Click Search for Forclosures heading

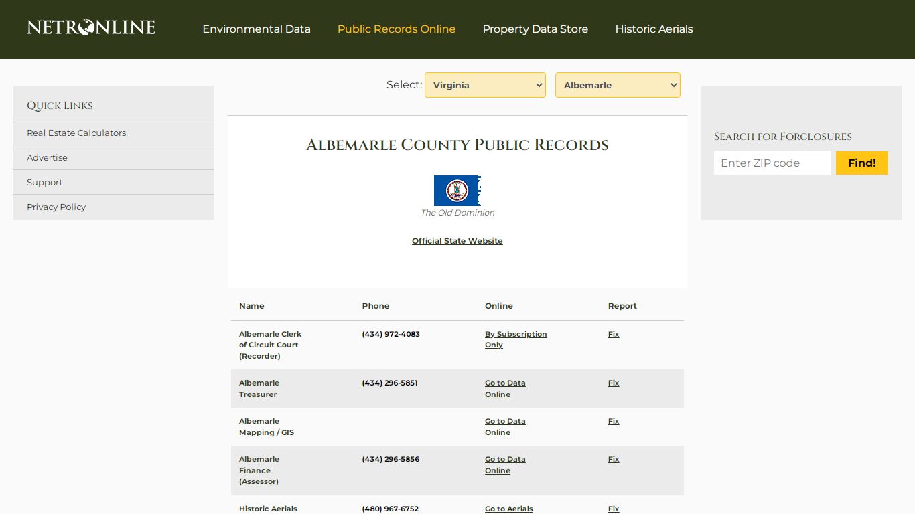click(x=783, y=137)
